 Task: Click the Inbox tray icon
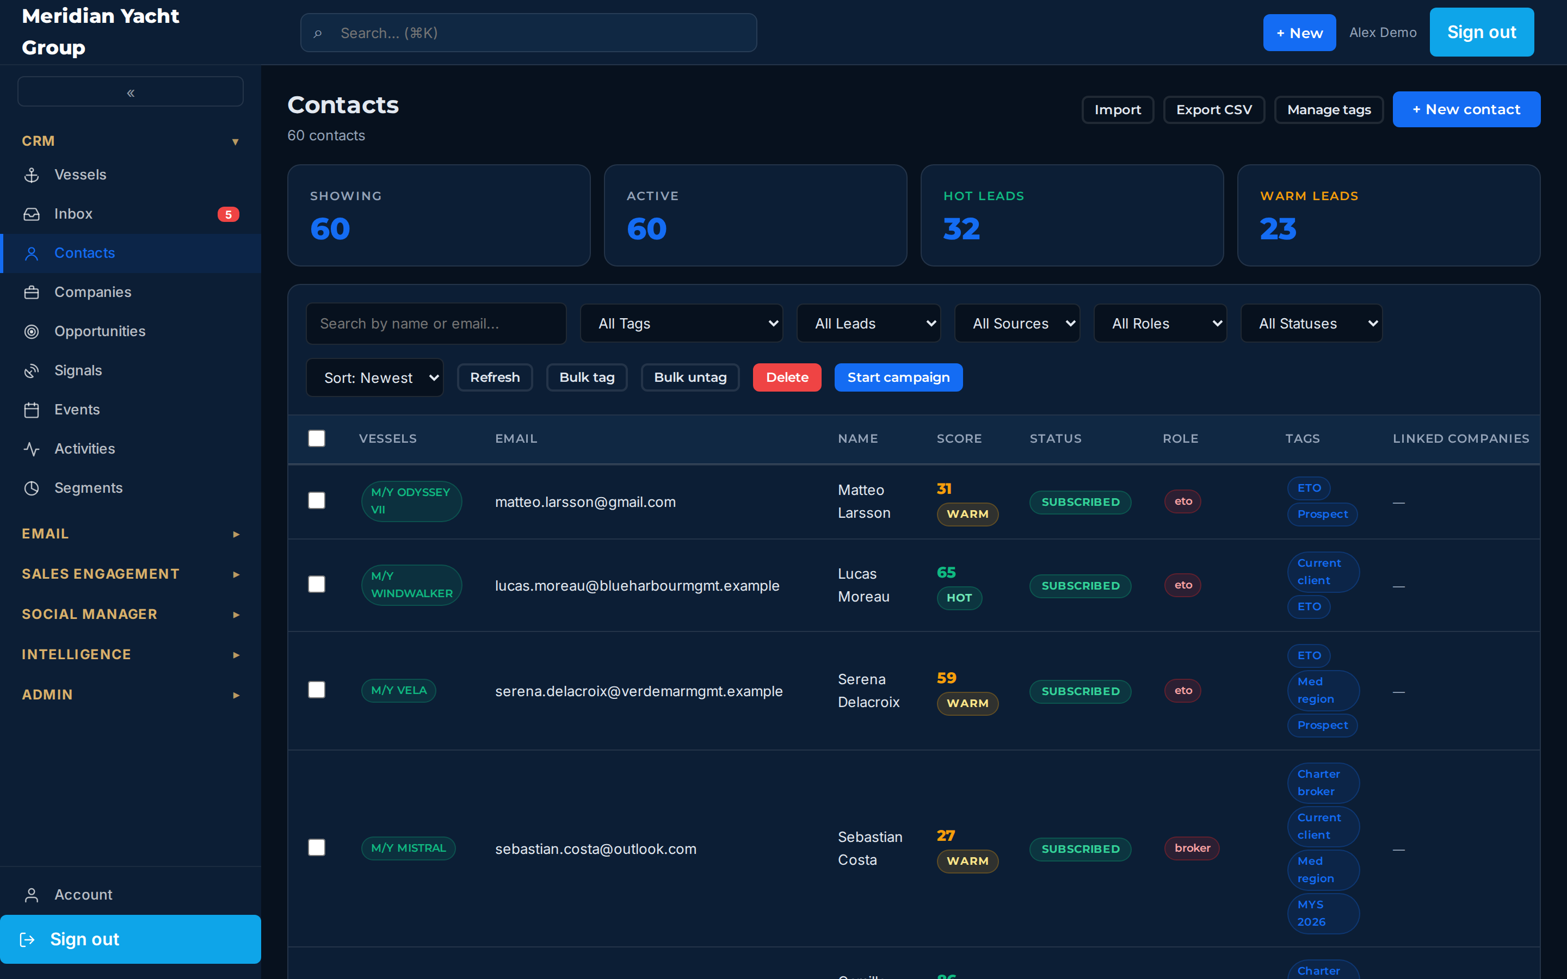click(x=31, y=214)
